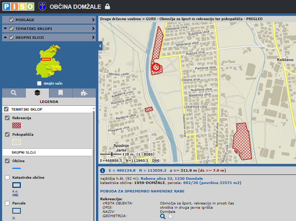296x221 pixels.
Task: Toggle the Rekreacija layer checkbox
Action: point(7,118)
